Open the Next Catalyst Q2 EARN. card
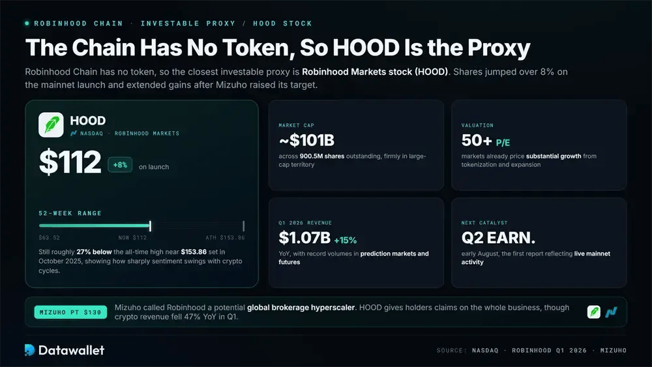 pos(539,242)
